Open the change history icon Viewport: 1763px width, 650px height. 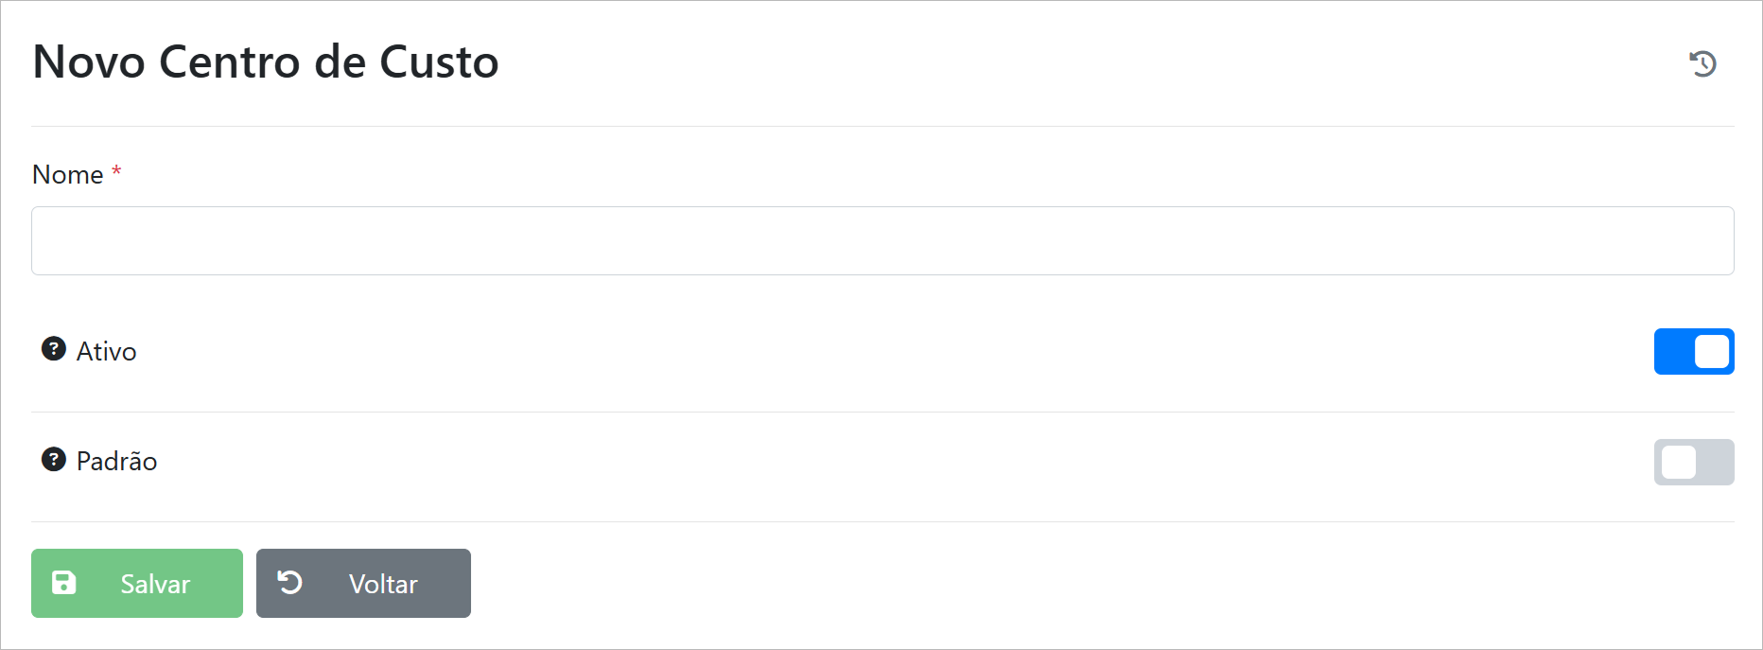tap(1702, 63)
